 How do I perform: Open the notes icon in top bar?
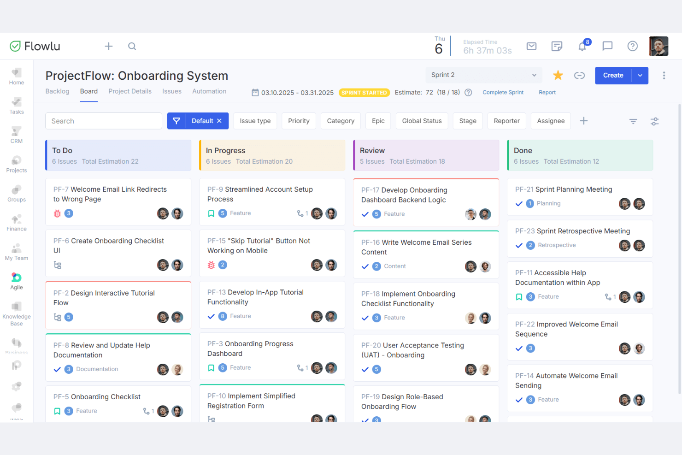pos(557,46)
